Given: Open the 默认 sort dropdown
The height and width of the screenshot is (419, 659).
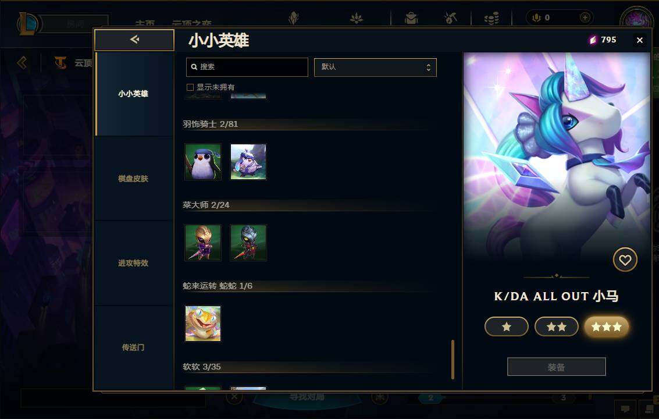Looking at the screenshot, I should tap(375, 68).
